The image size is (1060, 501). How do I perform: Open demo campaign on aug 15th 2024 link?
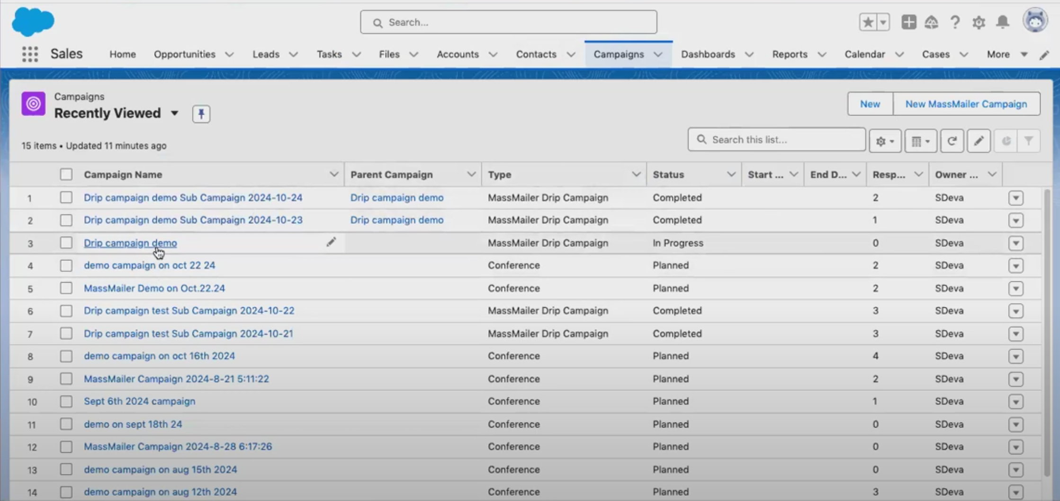tap(160, 469)
